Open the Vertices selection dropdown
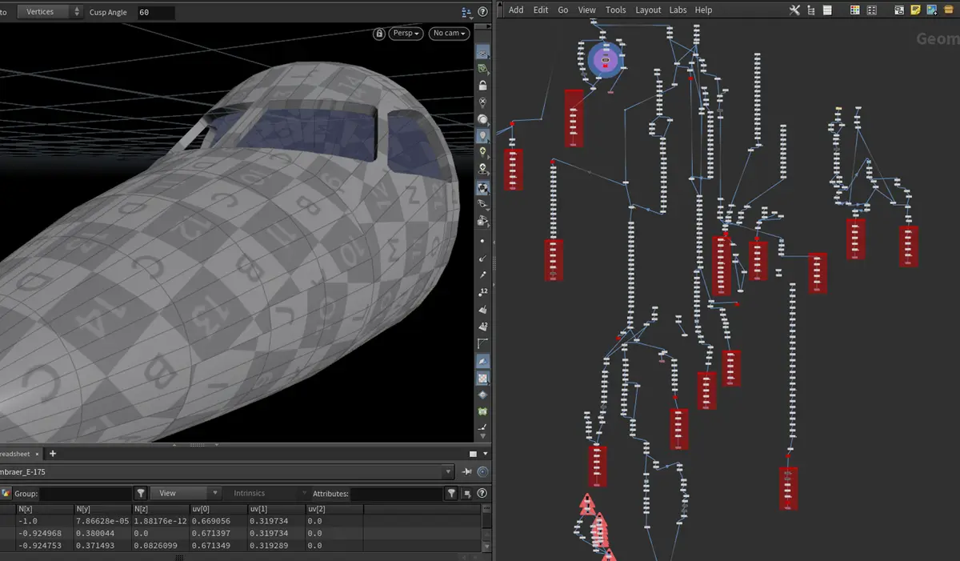960x561 pixels. [x=50, y=12]
